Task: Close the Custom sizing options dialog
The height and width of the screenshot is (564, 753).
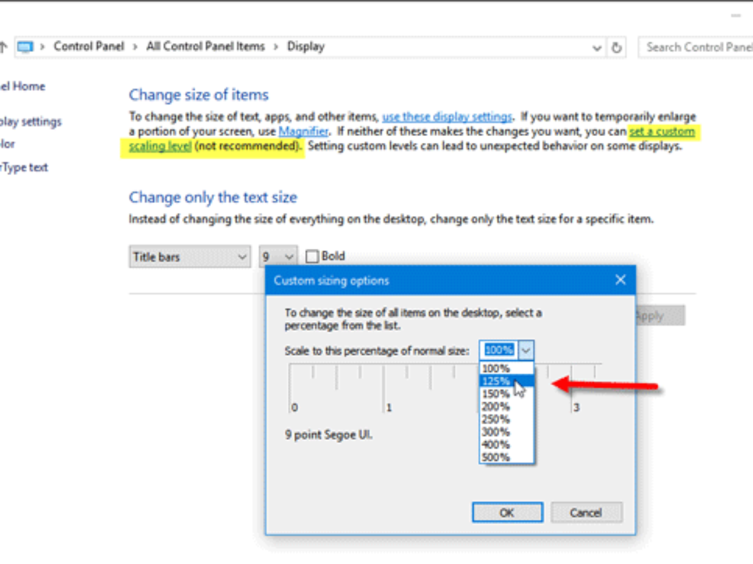Action: 621,280
